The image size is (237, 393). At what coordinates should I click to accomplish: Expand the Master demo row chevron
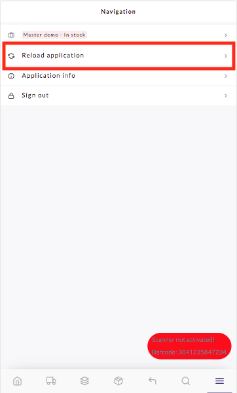tap(226, 35)
